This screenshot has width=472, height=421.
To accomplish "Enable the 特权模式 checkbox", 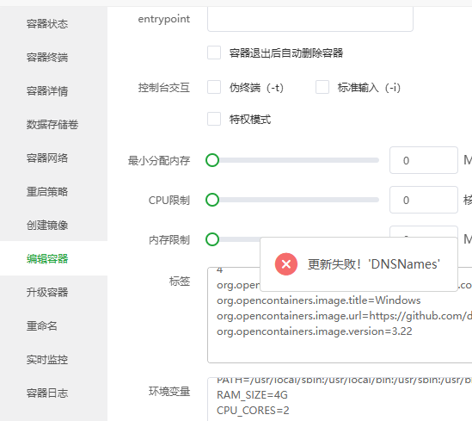I will (x=214, y=119).
